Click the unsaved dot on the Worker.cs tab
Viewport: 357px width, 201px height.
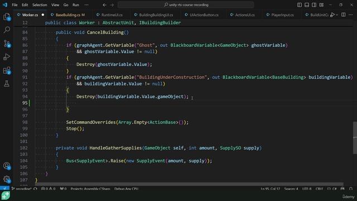(43, 15)
